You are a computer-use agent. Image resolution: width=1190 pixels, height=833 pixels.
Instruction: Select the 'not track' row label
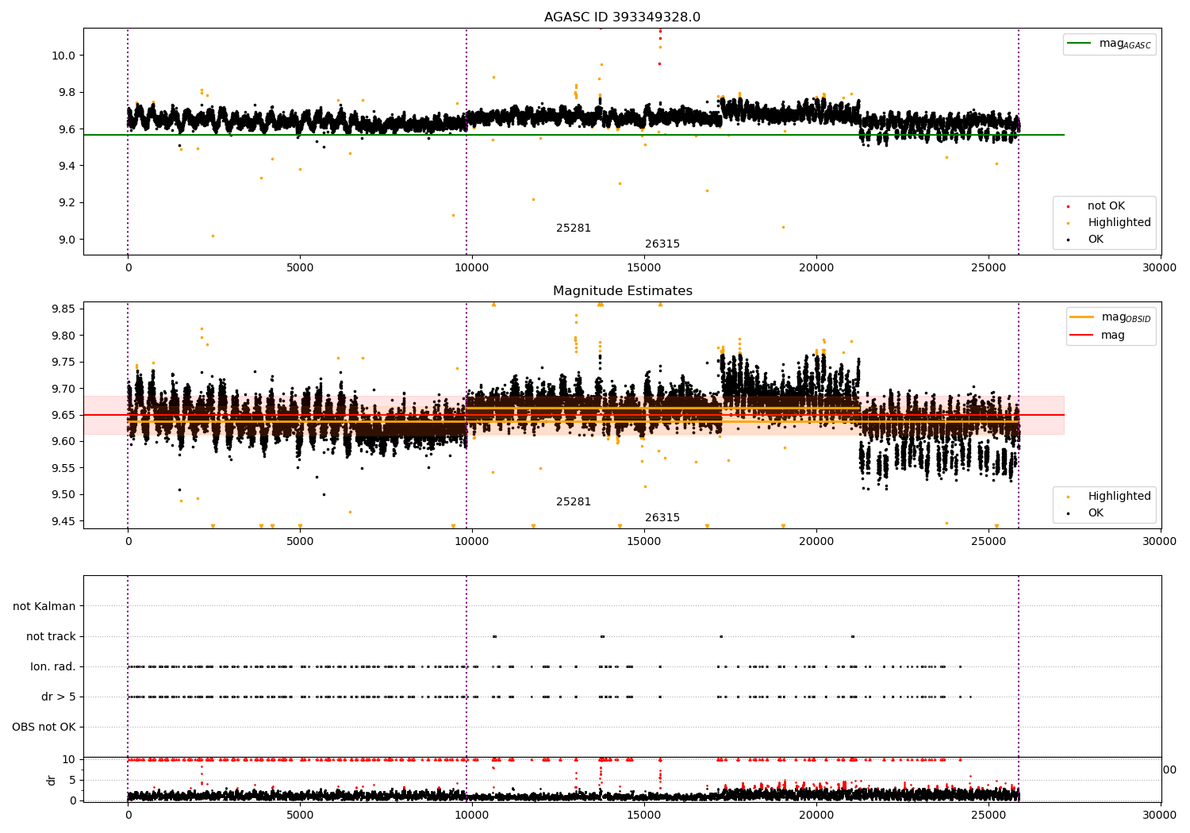pos(51,636)
